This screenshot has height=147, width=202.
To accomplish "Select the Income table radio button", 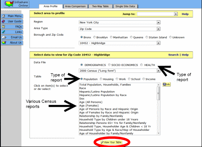I will (x=144, y=79).
